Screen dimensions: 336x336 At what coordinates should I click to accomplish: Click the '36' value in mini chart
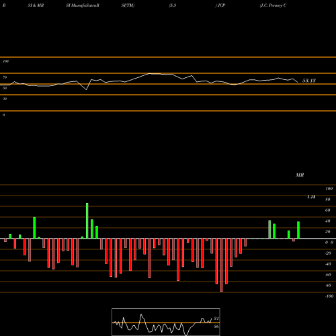[216, 327]
